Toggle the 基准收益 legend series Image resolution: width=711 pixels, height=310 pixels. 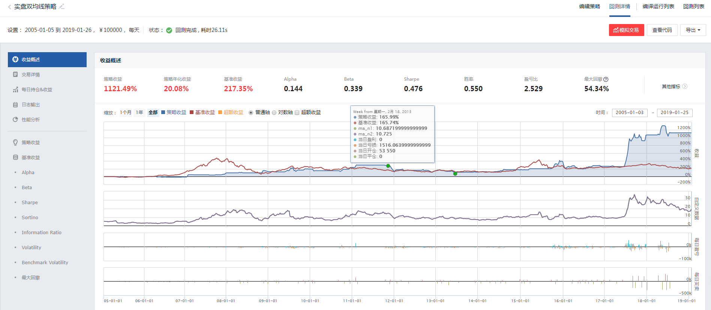coord(202,112)
